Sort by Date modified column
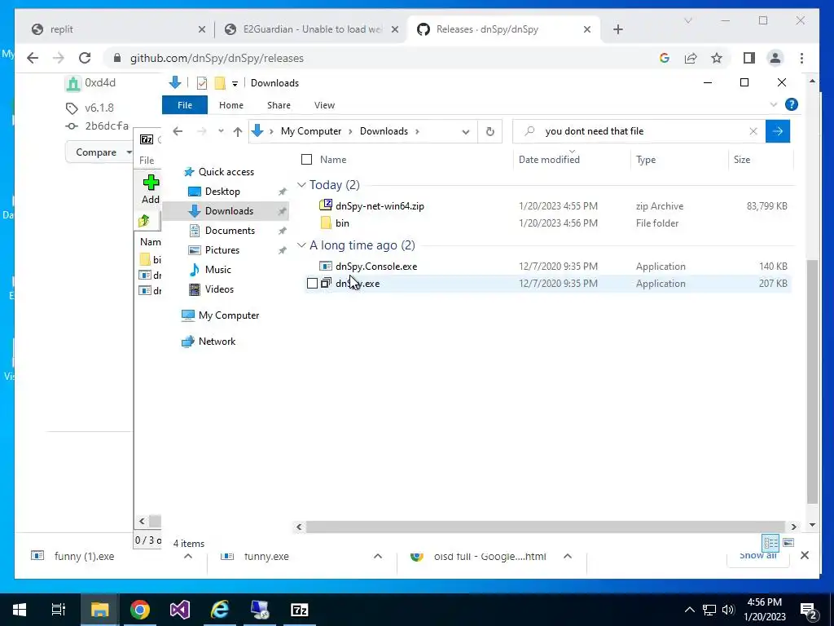Viewport: 834px width, 626px height. pyautogui.click(x=549, y=159)
